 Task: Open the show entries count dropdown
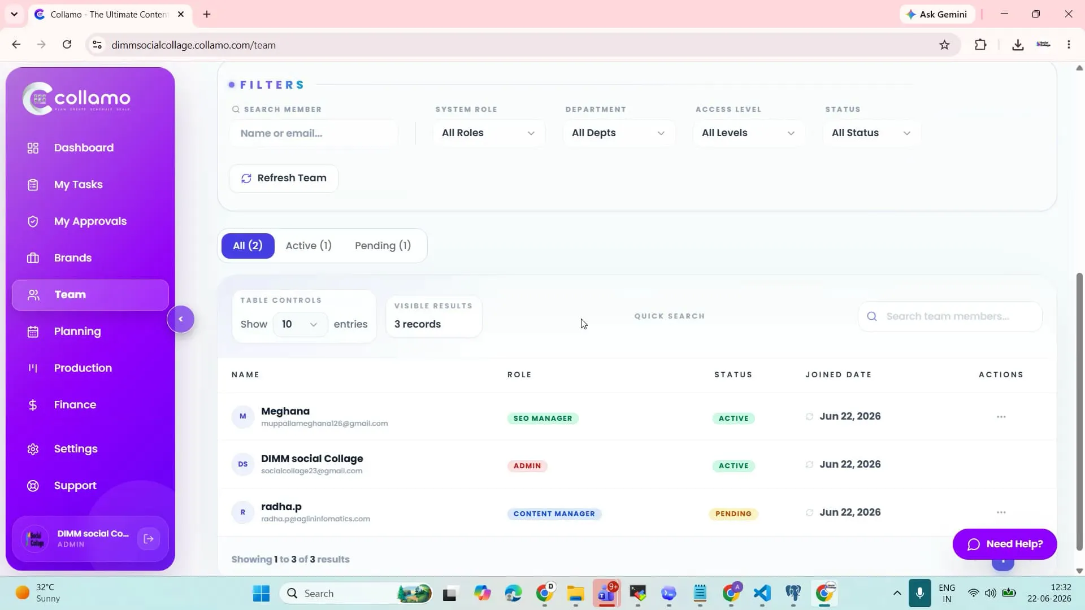300,324
